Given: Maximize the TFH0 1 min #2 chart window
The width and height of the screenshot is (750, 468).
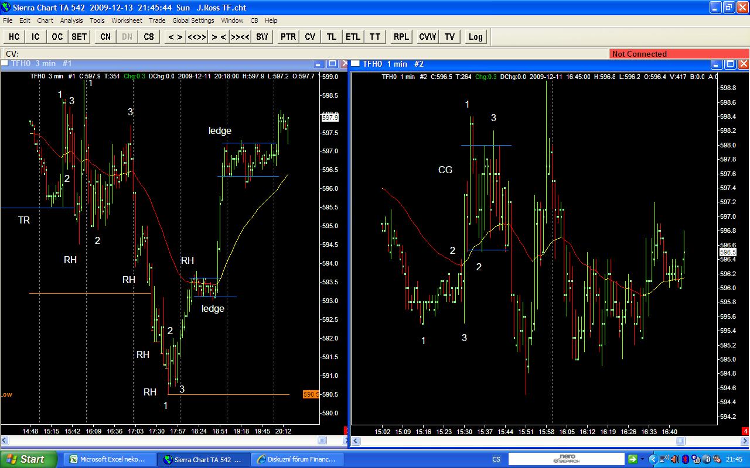Looking at the screenshot, I should [x=731, y=64].
